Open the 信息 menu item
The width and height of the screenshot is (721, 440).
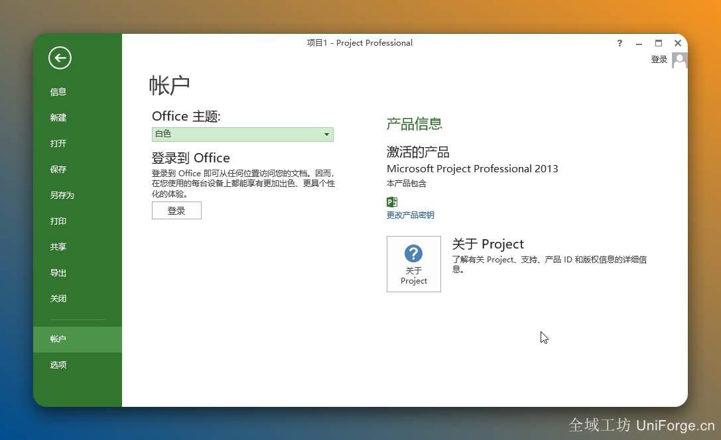58,92
